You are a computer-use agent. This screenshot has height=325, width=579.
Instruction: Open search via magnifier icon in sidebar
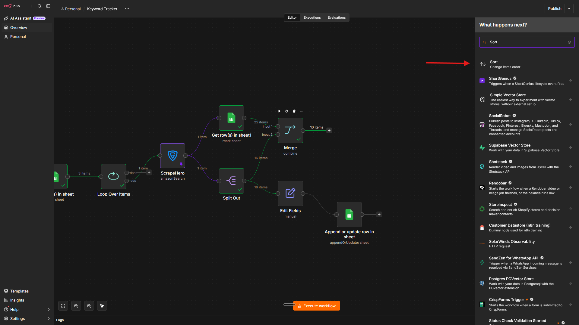coord(40,6)
